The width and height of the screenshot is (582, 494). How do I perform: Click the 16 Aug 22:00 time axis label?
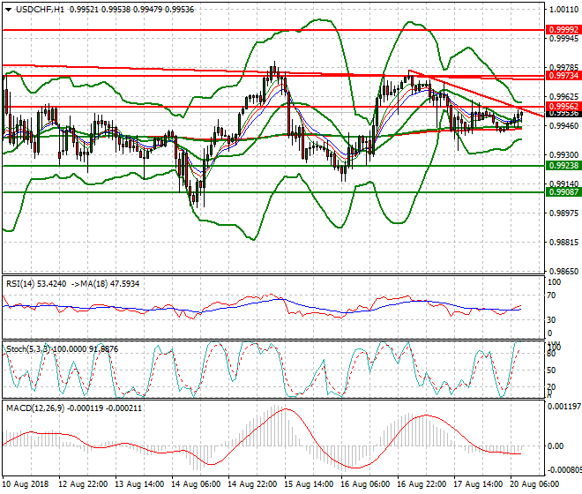point(422,484)
